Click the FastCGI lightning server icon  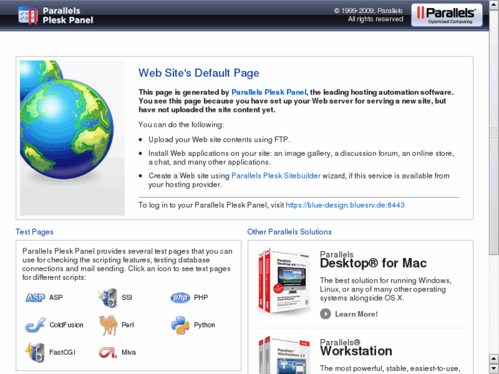35,352
